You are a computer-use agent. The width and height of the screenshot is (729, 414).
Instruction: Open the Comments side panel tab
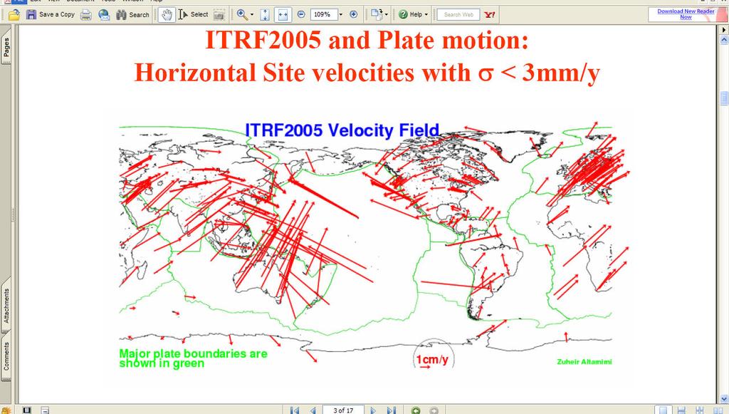coord(6,356)
